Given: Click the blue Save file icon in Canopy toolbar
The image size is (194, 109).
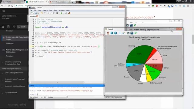Looking at the screenshot, I should [36, 13].
